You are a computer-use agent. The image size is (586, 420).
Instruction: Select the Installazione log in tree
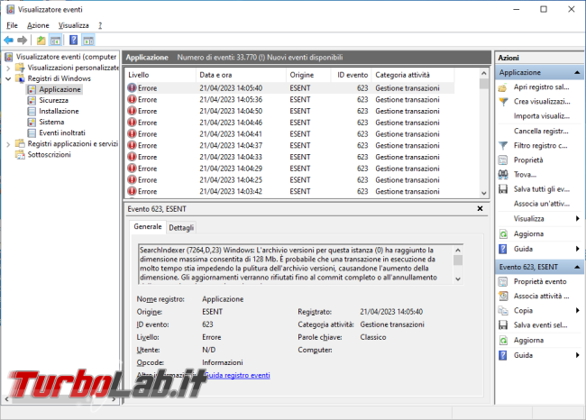pos(59,112)
